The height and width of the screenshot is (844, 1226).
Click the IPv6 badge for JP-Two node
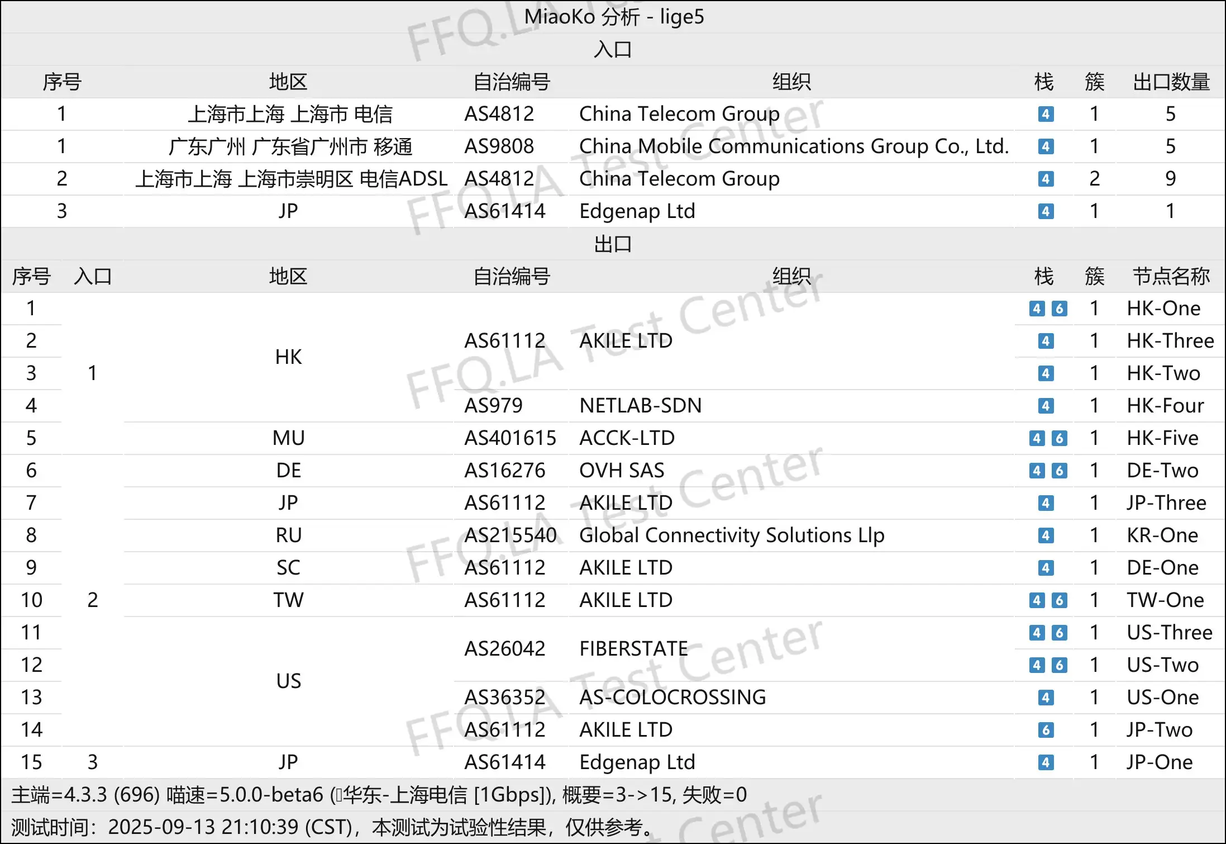coord(1046,730)
